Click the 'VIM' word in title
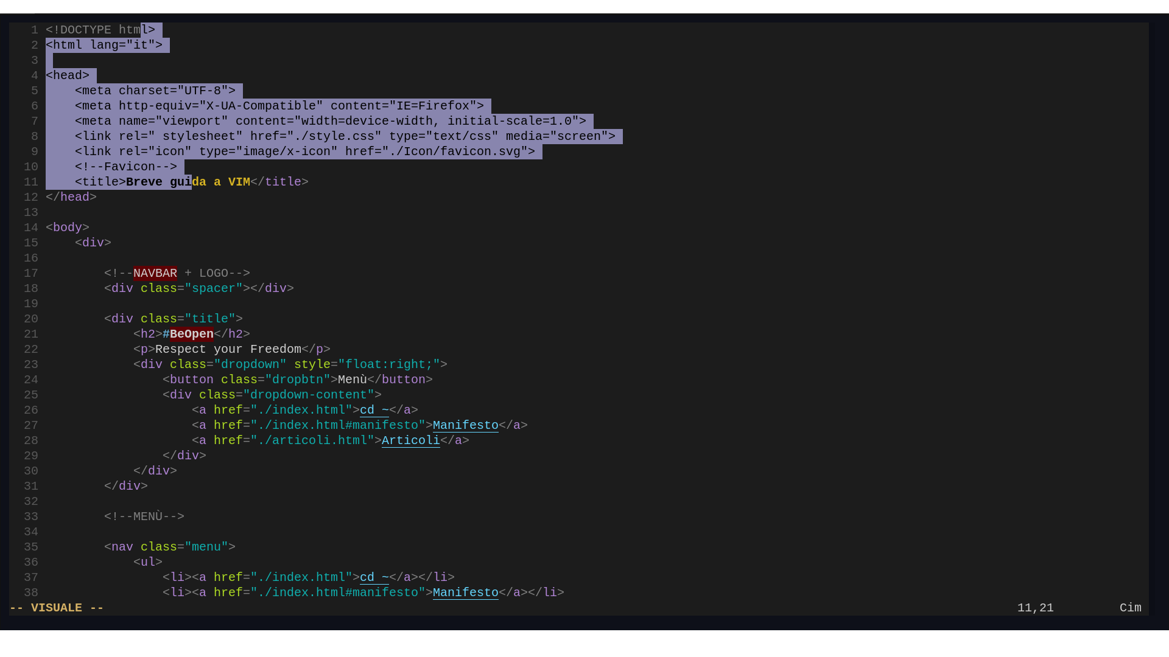The image size is (1169, 657). 239,182
